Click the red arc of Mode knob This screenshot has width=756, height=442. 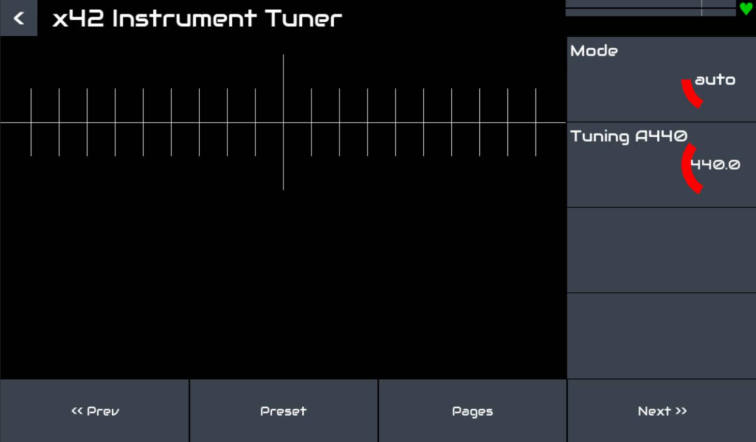pyautogui.click(x=690, y=94)
